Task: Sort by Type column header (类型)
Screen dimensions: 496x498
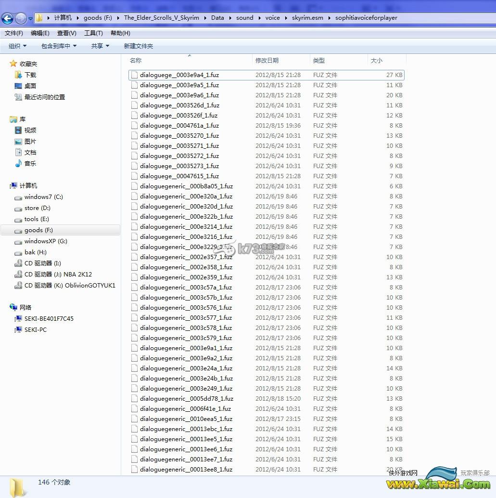Action: tap(339, 60)
